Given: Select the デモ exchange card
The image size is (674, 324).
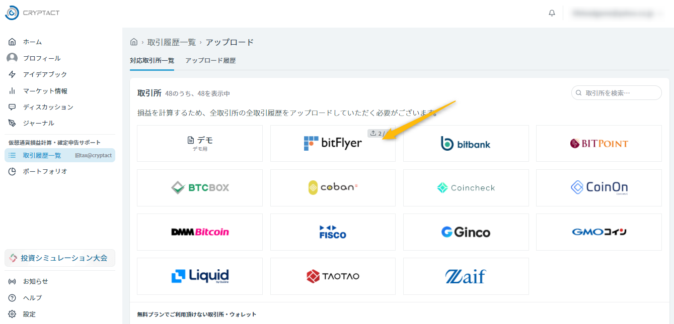Looking at the screenshot, I should click(x=200, y=143).
